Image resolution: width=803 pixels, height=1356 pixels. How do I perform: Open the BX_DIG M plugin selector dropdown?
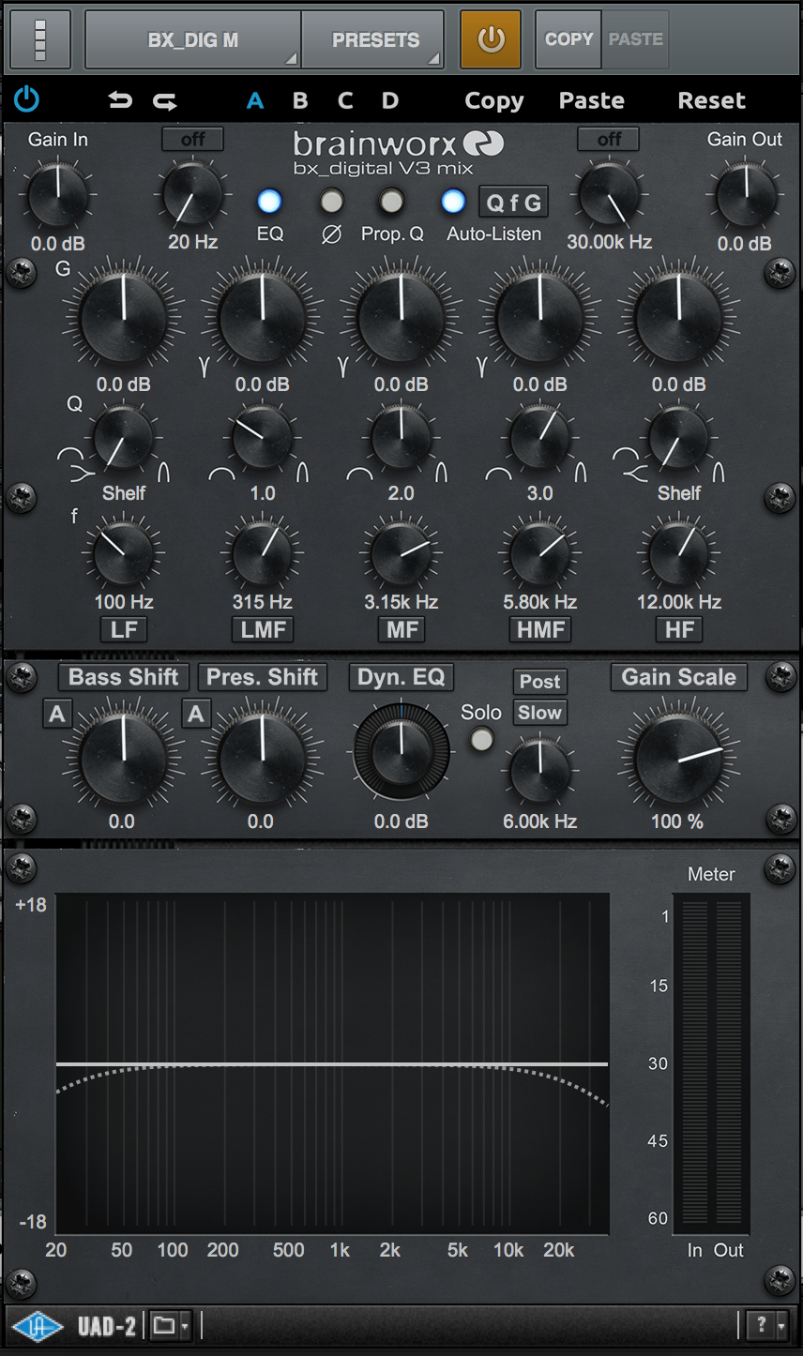tap(192, 39)
